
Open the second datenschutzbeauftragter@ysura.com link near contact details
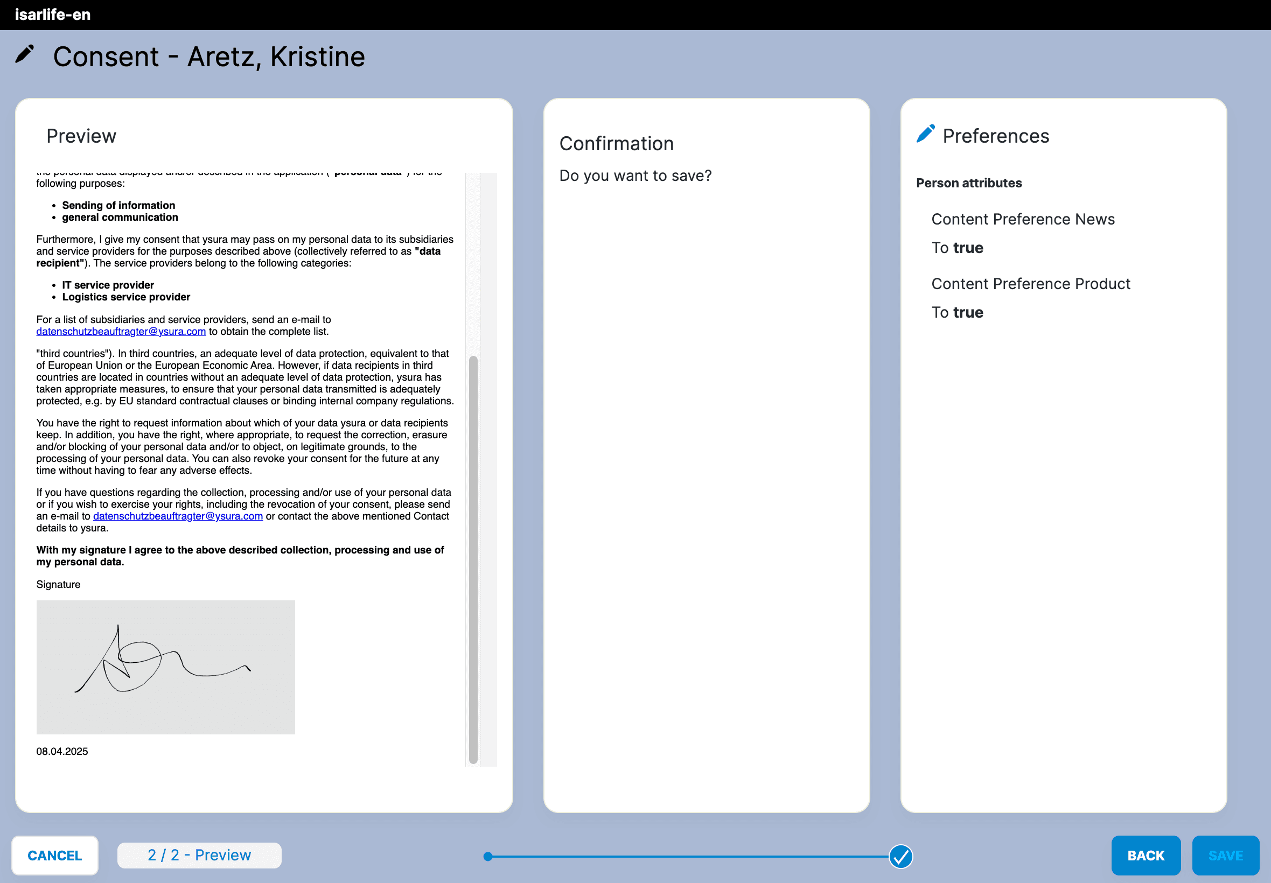pyautogui.click(x=178, y=516)
